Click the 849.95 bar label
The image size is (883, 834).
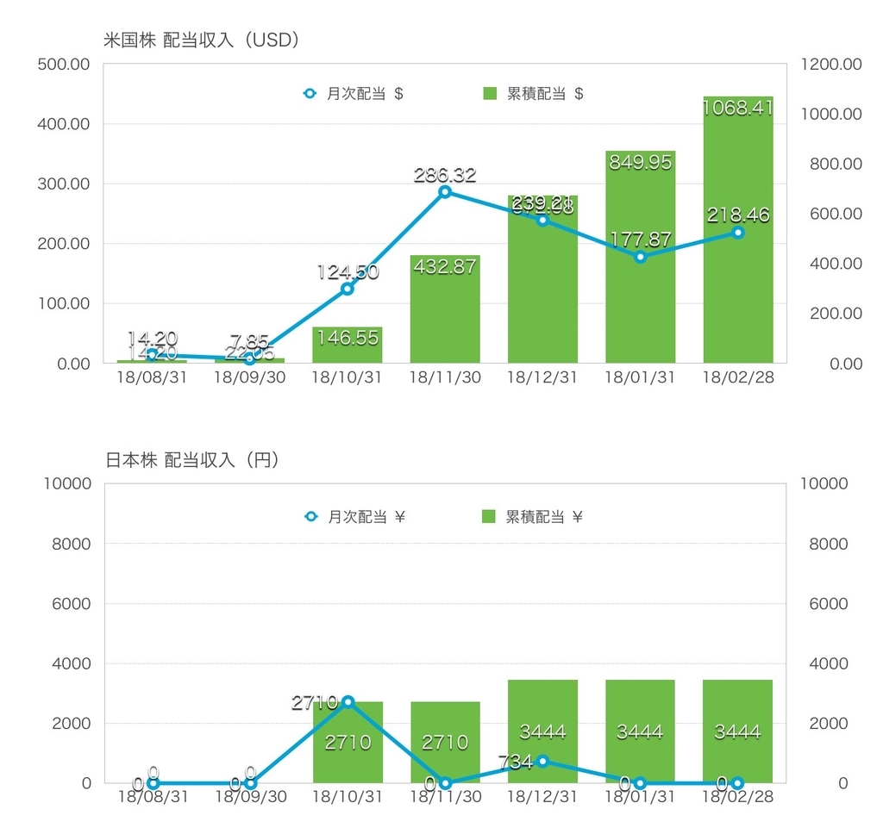coord(641,162)
